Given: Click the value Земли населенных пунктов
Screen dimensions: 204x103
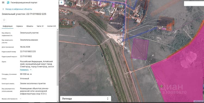Looking at the screenshot, I should [33, 83].
